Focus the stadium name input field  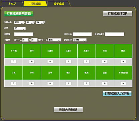24,34
